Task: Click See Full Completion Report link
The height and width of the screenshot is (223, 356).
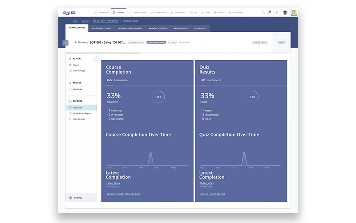Action: coord(123,194)
